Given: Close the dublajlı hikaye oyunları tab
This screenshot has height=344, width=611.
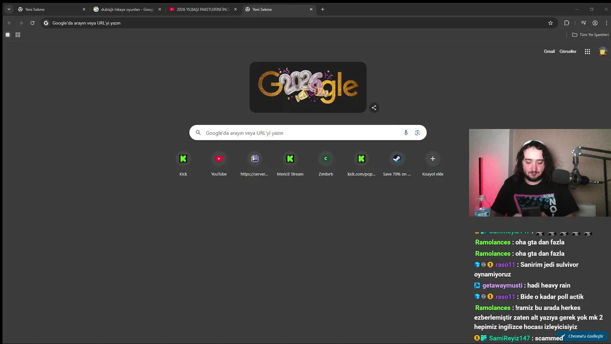Looking at the screenshot, I should pos(159,9).
